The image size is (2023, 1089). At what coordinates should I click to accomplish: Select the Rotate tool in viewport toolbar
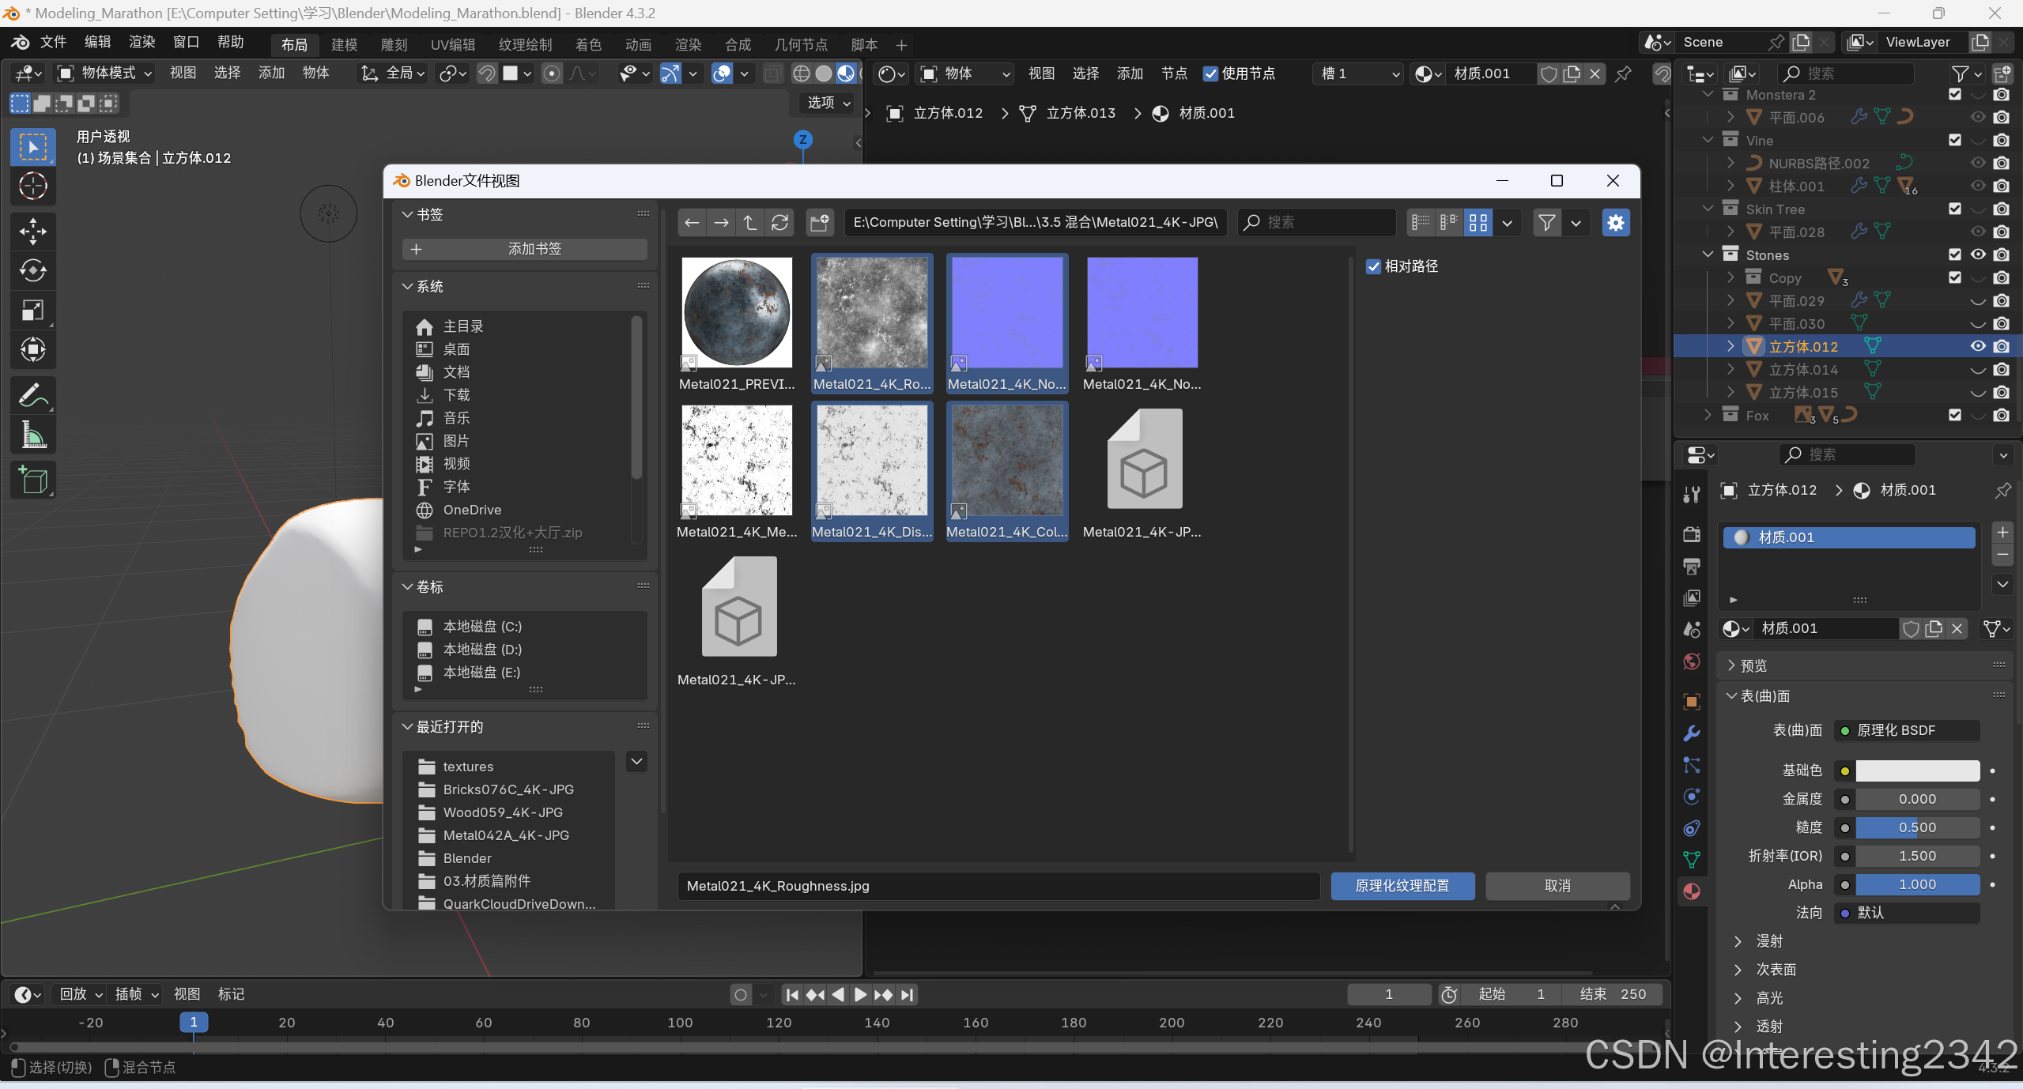(x=32, y=270)
